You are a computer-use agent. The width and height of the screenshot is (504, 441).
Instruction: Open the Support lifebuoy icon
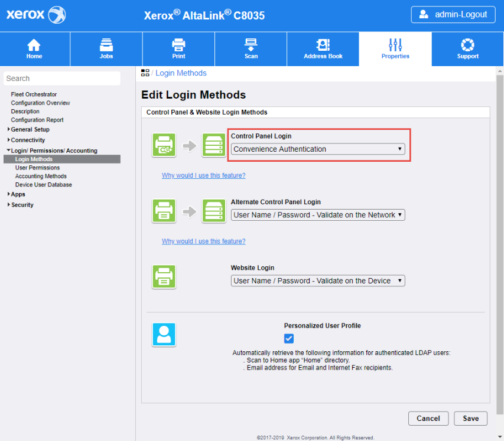tap(467, 45)
